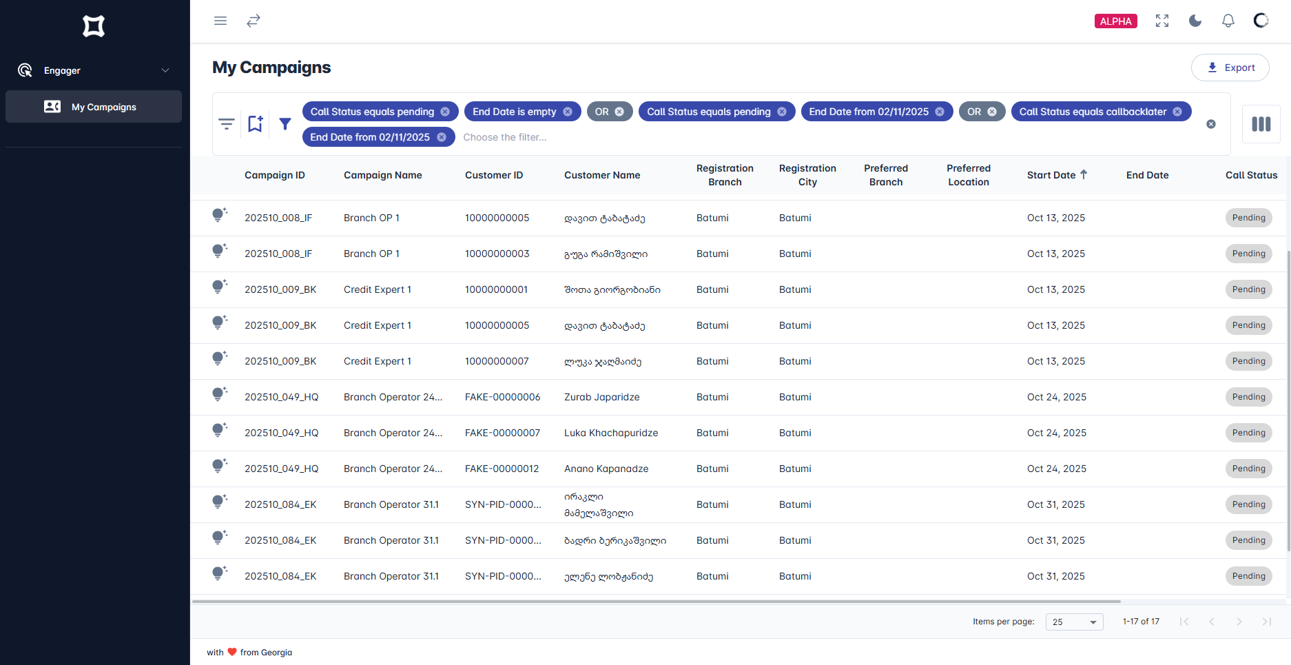The image size is (1291, 665).
Task: Click lightbulb icon for Luka Khachapuridze row
Action: [220, 431]
